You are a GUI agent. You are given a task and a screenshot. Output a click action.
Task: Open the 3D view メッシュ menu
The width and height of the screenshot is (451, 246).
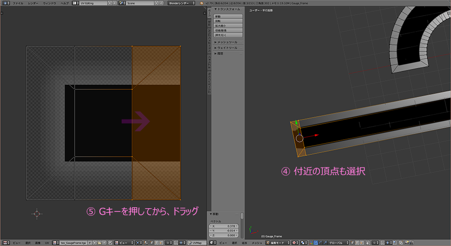pos(257,243)
